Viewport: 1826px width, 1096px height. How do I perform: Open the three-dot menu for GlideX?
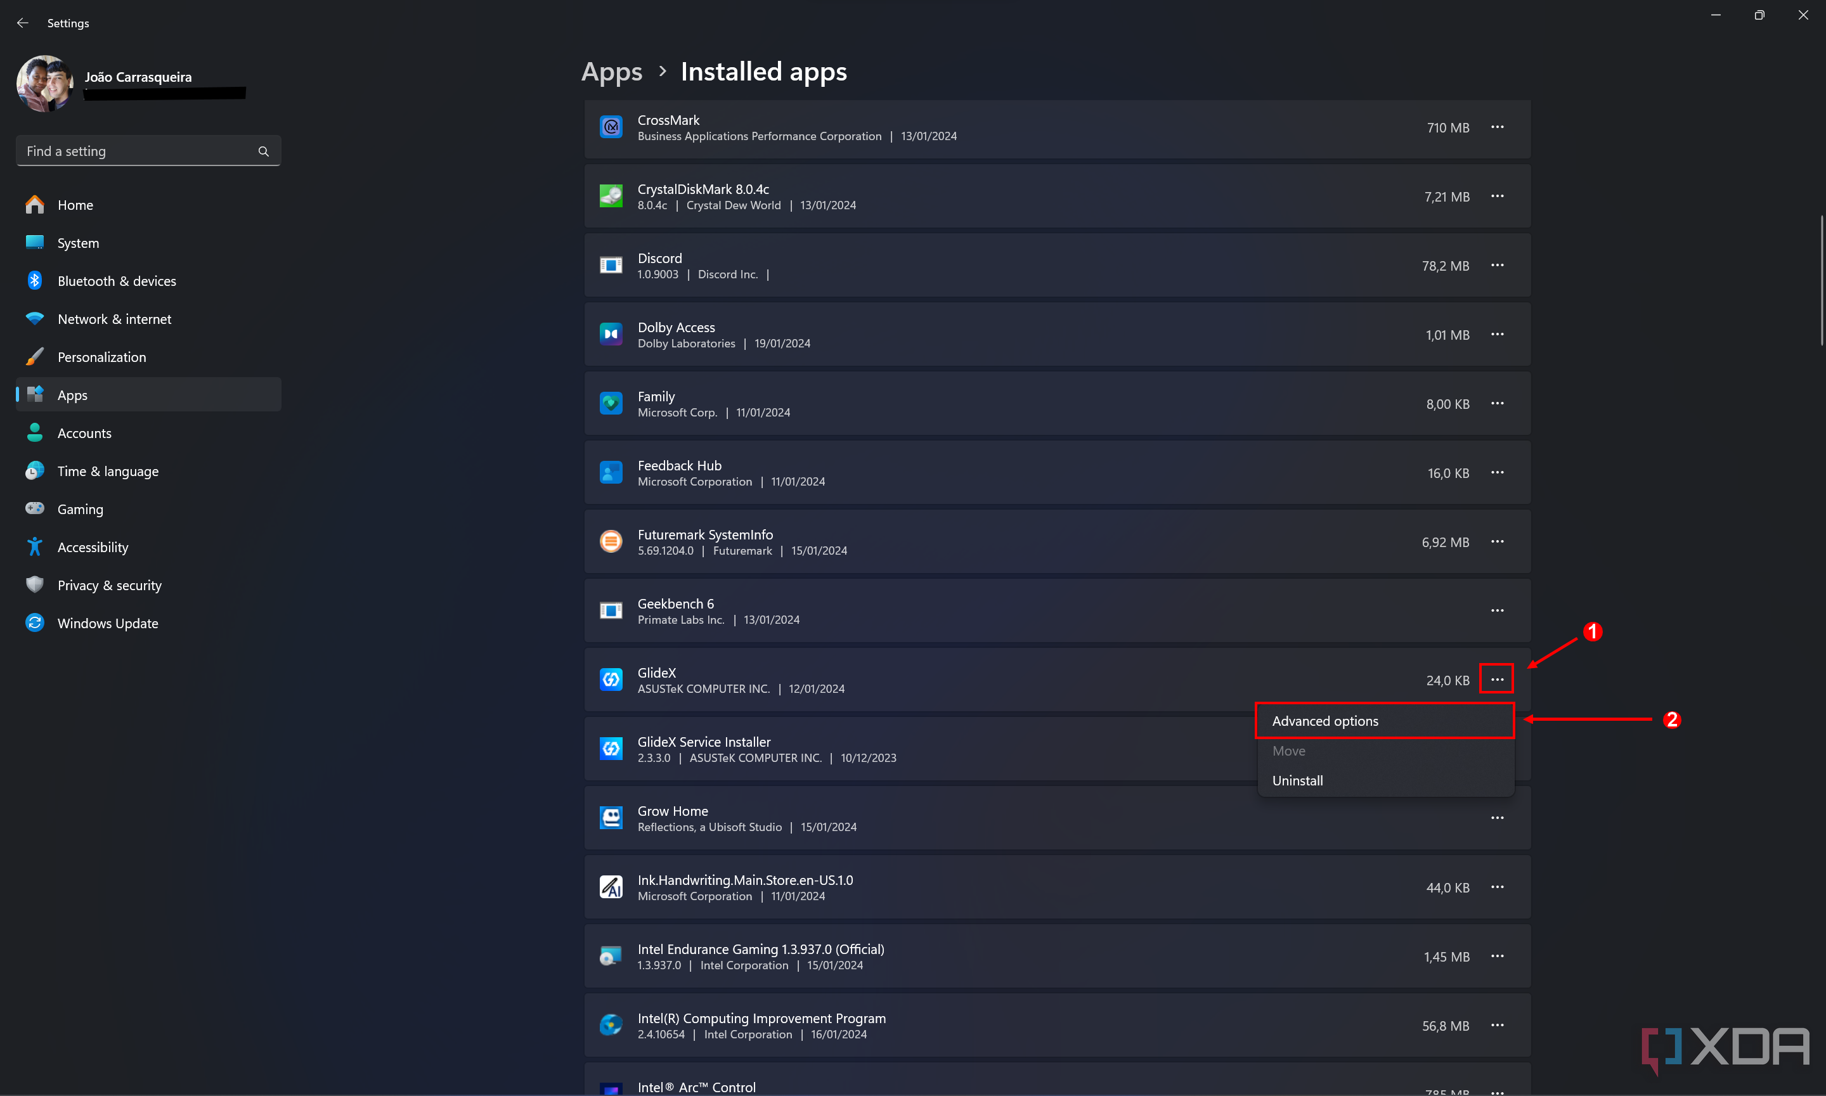click(1496, 680)
